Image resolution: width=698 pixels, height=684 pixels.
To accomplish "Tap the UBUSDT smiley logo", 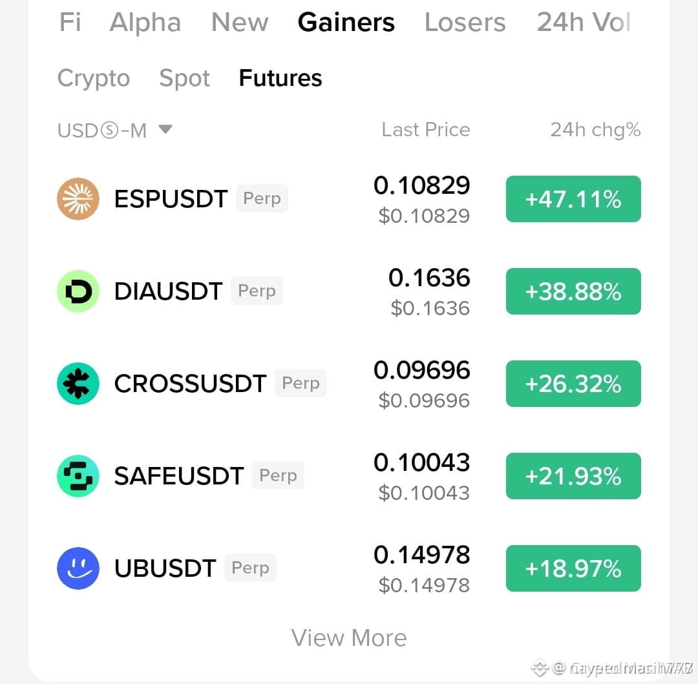I will point(78,568).
